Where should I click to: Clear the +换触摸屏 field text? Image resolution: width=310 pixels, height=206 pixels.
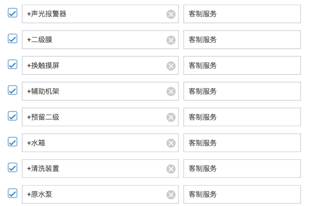click(x=171, y=66)
